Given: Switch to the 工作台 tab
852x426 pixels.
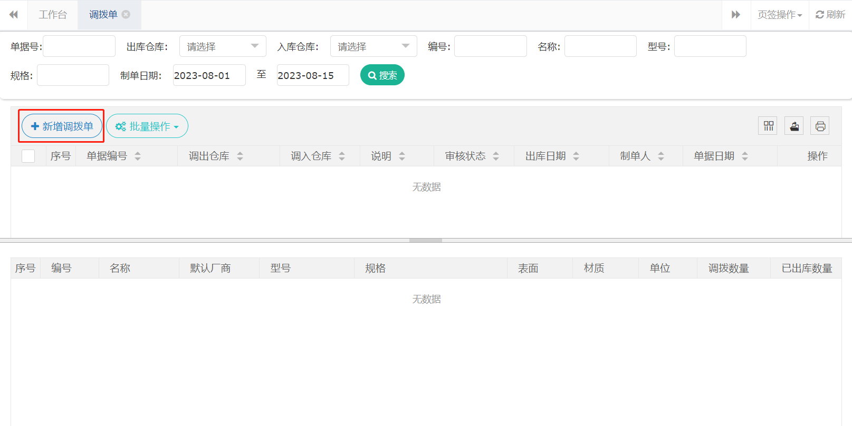Looking at the screenshot, I should point(53,15).
